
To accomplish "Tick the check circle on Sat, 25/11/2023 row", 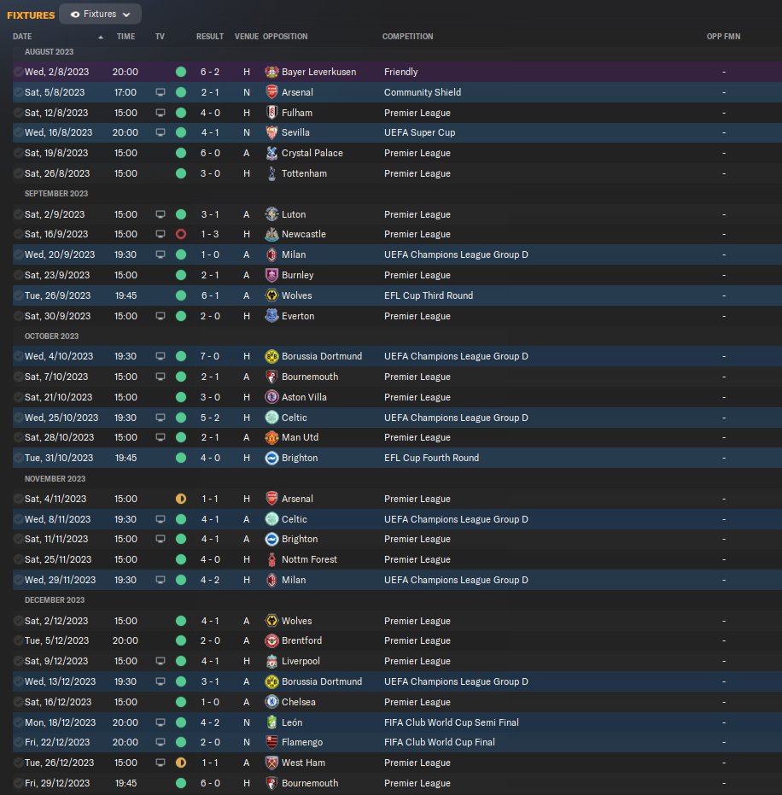I will click(18, 560).
